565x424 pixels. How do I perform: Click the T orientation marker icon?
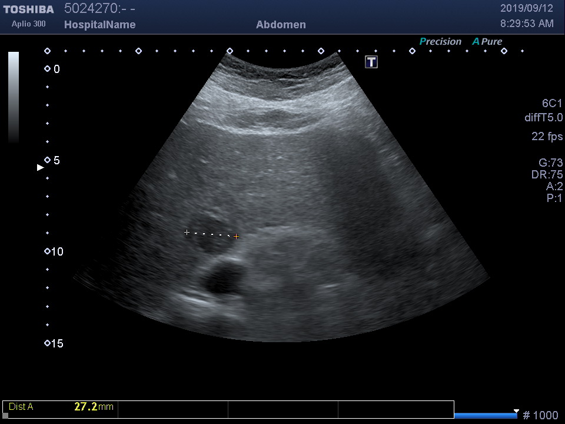(371, 62)
